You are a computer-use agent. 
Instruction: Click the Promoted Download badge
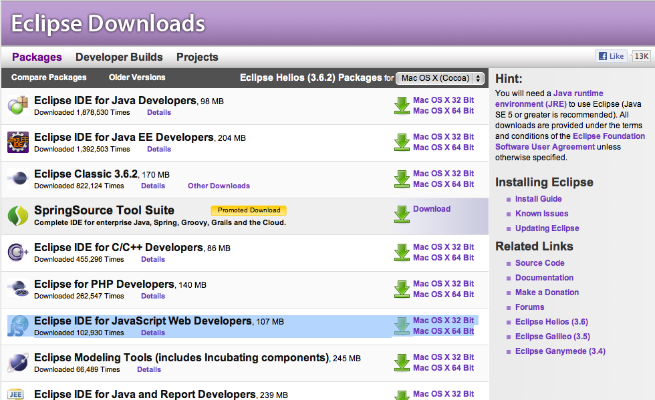249,210
